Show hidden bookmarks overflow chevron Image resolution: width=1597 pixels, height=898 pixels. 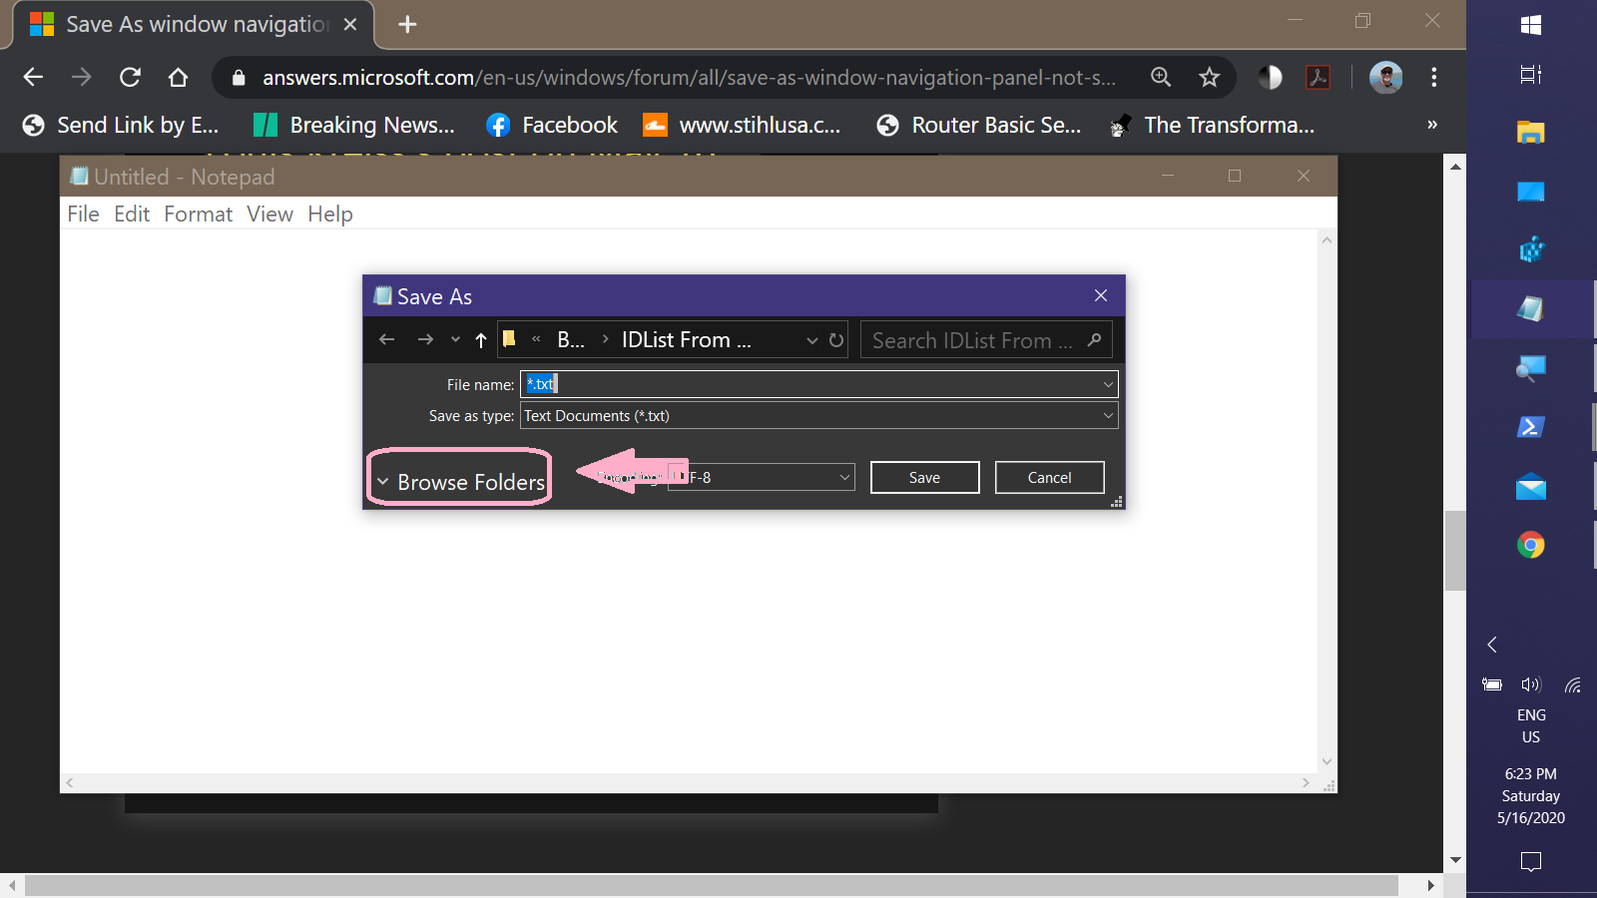tap(1432, 125)
